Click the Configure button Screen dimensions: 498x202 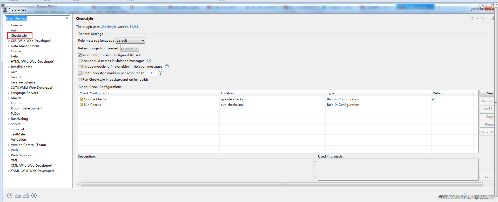coord(487,109)
